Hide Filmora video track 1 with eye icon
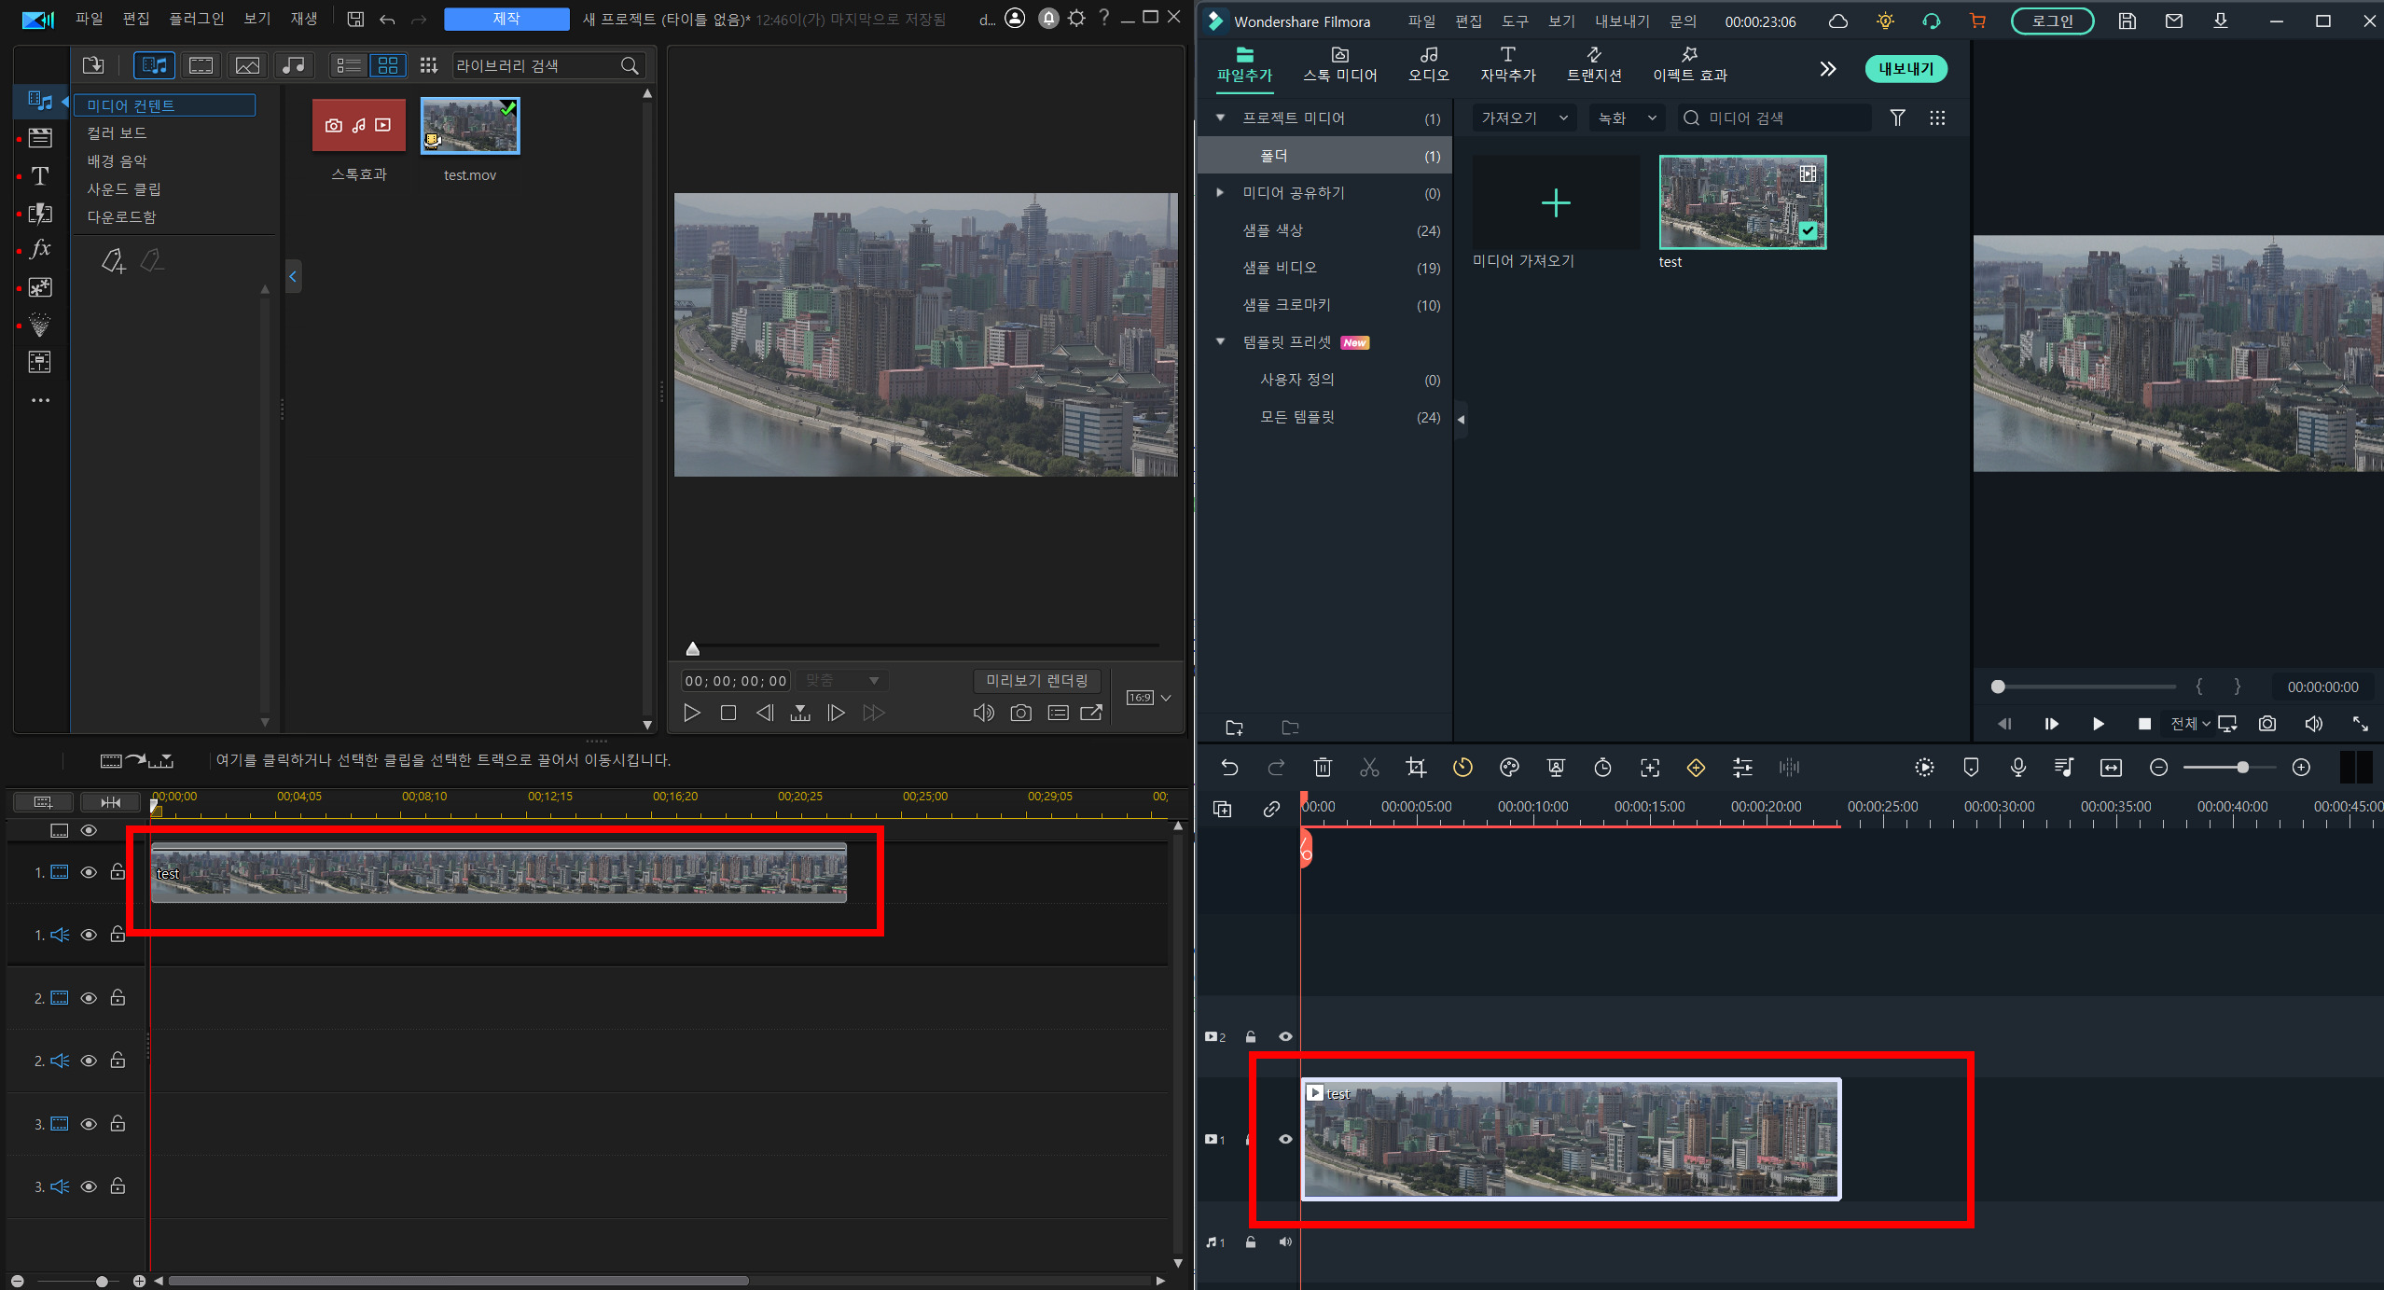Image resolution: width=2384 pixels, height=1290 pixels. pyautogui.click(x=1285, y=1139)
